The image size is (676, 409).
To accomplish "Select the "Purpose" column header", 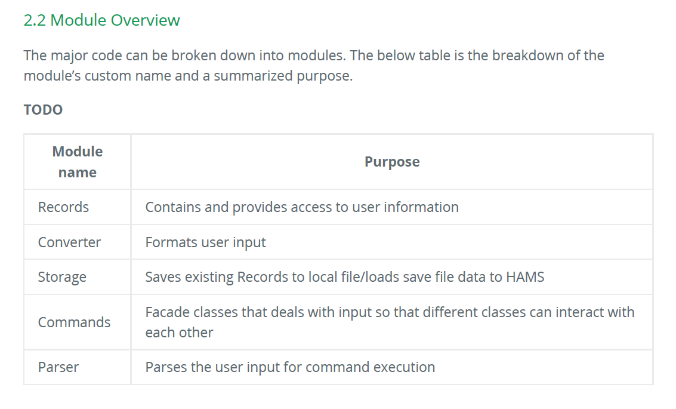I will pyautogui.click(x=392, y=162).
